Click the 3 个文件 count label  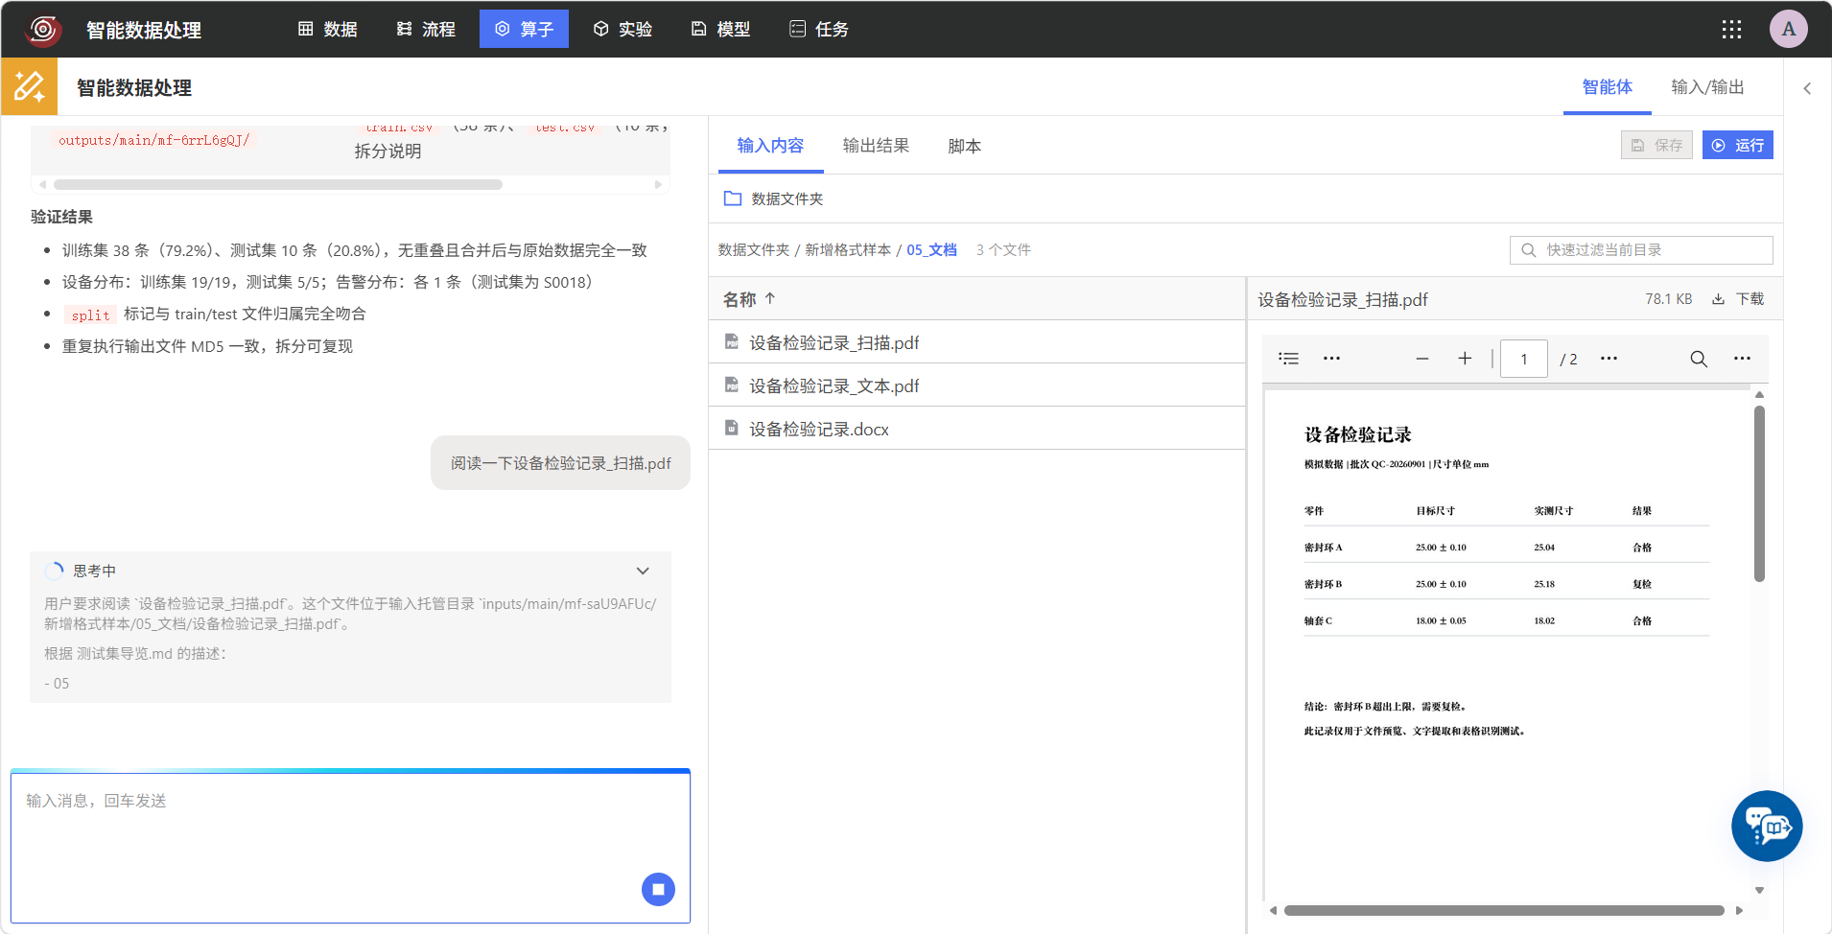(x=1003, y=250)
